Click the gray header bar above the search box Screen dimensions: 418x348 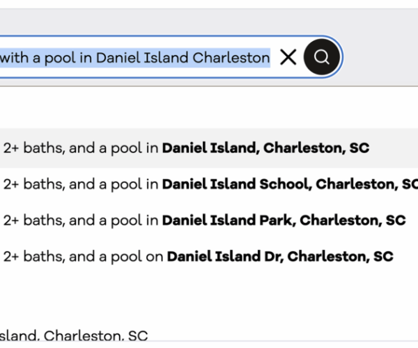click(209, 17)
